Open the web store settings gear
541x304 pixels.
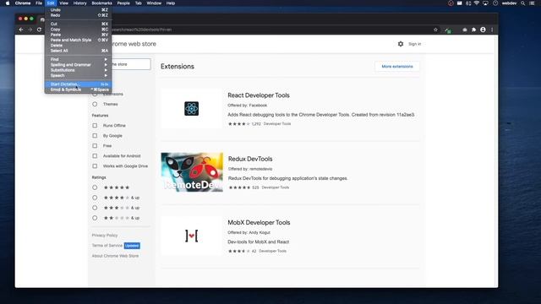click(400, 44)
